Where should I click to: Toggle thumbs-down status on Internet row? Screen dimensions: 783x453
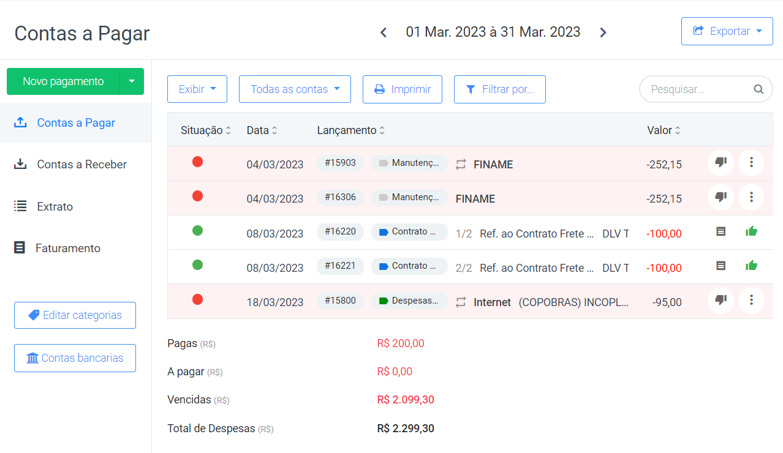point(721,300)
